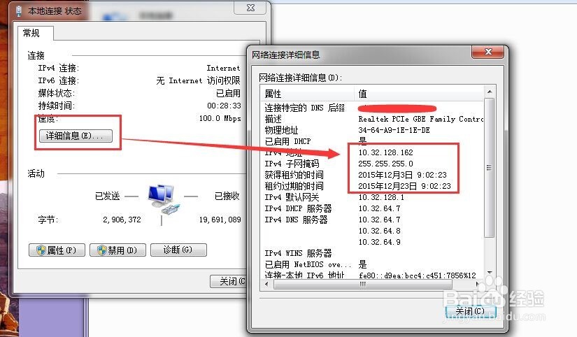577x337 pixels.
Task: Click the 本地连接 状态 title bar icon
Action: point(18,11)
